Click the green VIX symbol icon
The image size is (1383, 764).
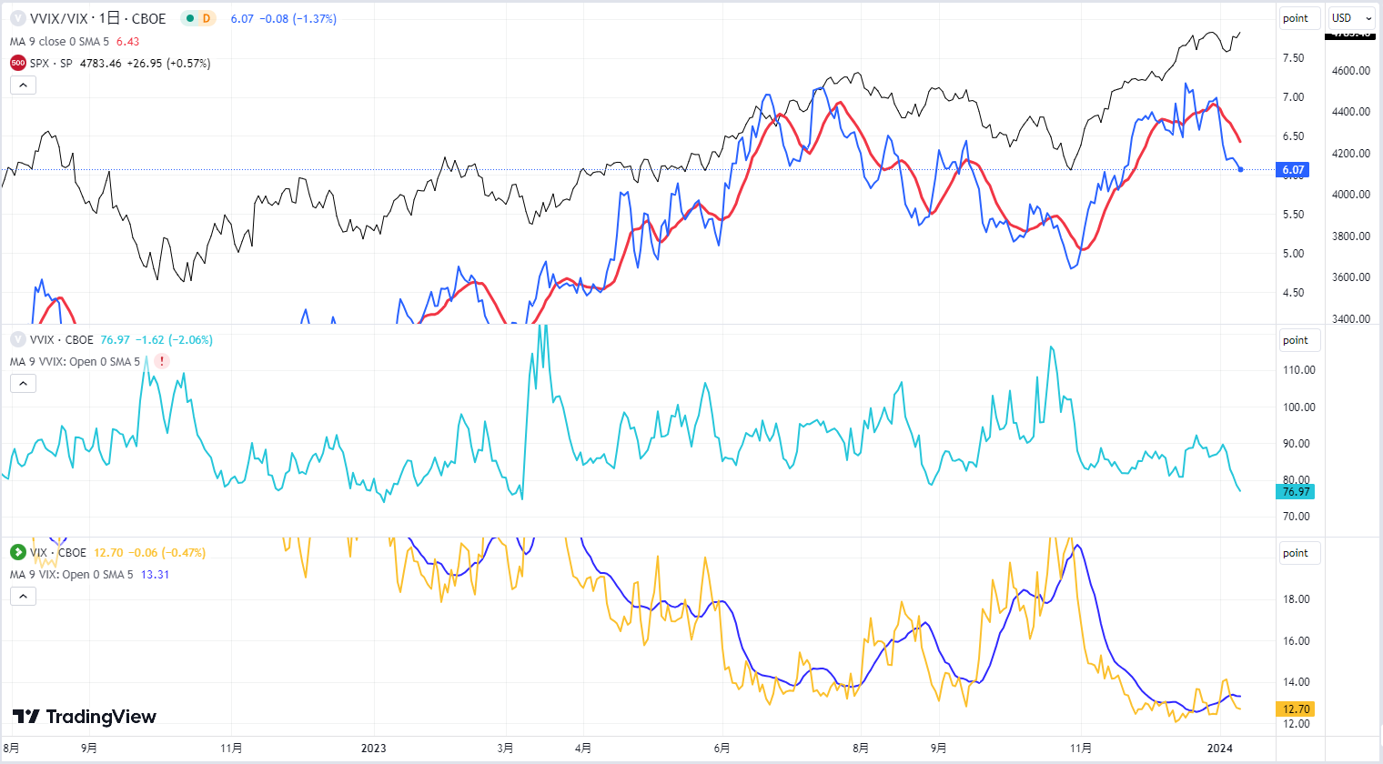coord(17,552)
